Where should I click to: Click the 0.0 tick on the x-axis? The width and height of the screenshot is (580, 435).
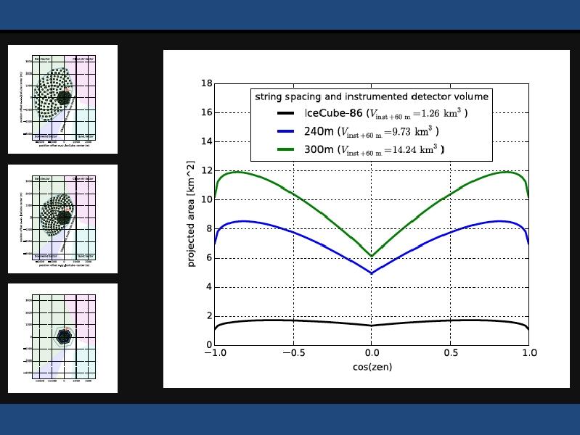pyautogui.click(x=372, y=353)
